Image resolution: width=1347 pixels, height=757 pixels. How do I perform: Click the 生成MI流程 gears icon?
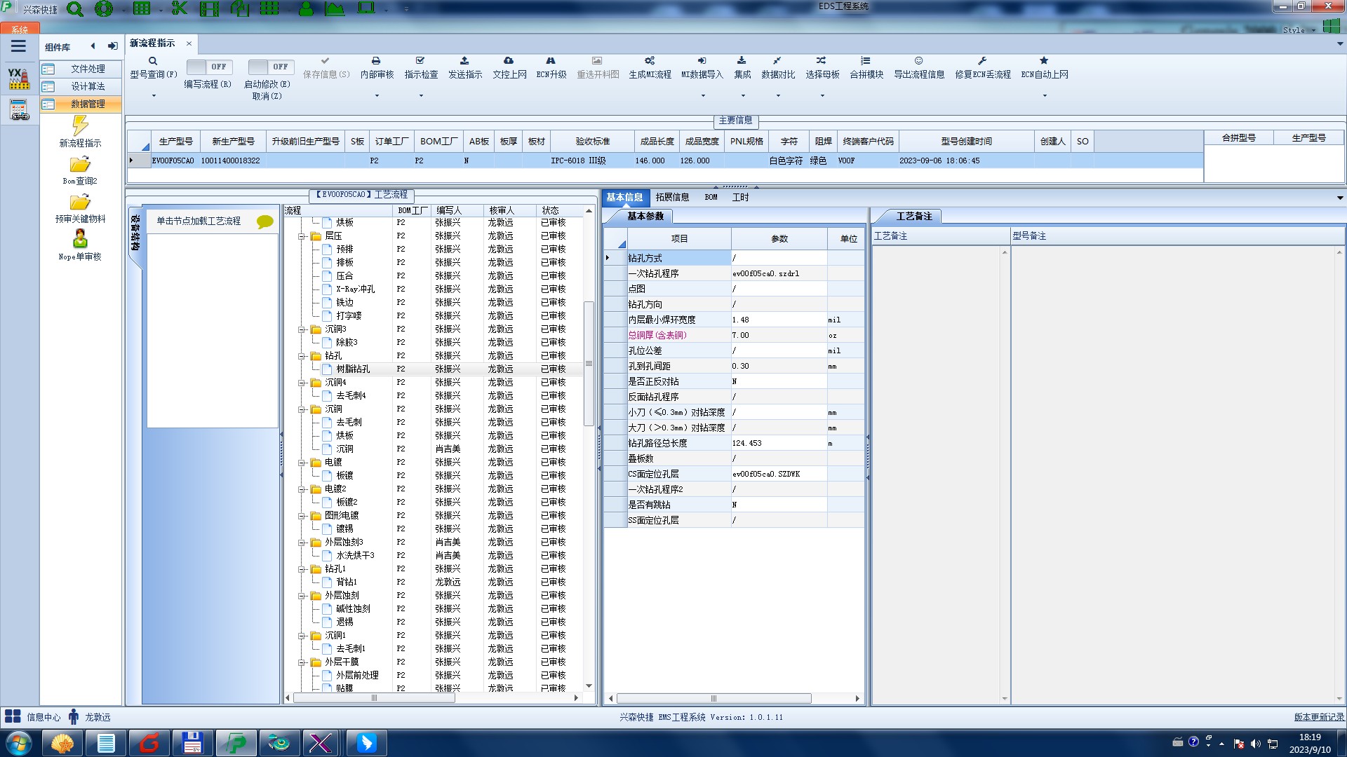(650, 61)
